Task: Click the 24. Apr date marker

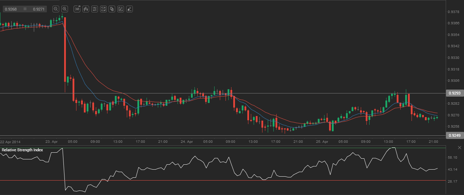Action: coord(187,141)
